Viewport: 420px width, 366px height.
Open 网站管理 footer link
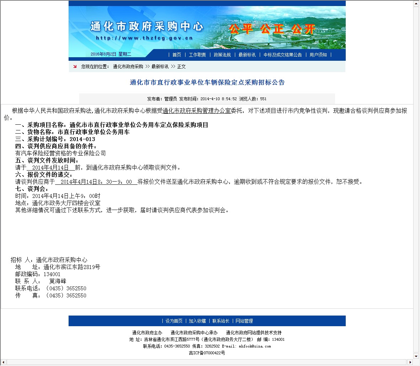click(x=244, y=321)
